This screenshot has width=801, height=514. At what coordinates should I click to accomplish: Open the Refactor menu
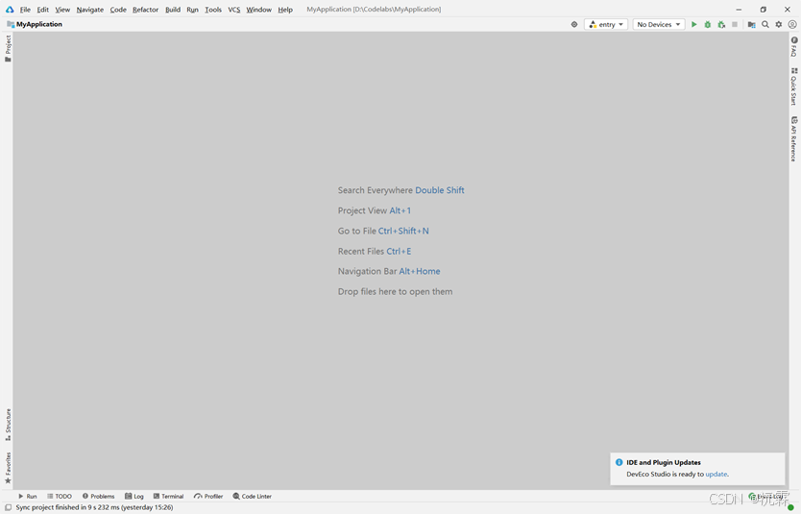tap(146, 10)
